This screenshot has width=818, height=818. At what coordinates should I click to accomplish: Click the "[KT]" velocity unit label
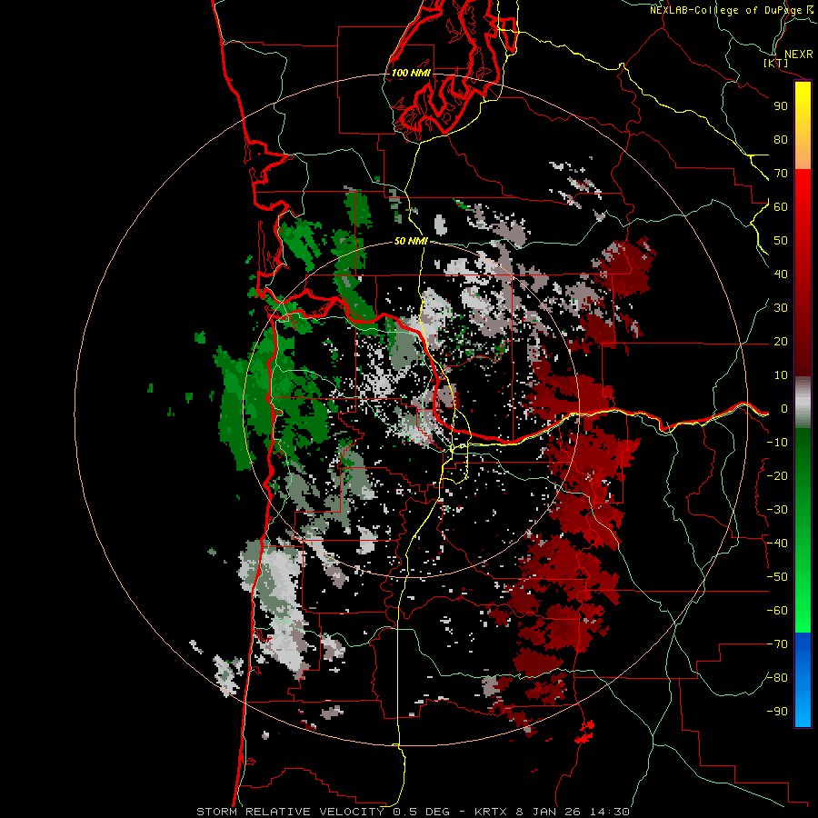click(775, 63)
